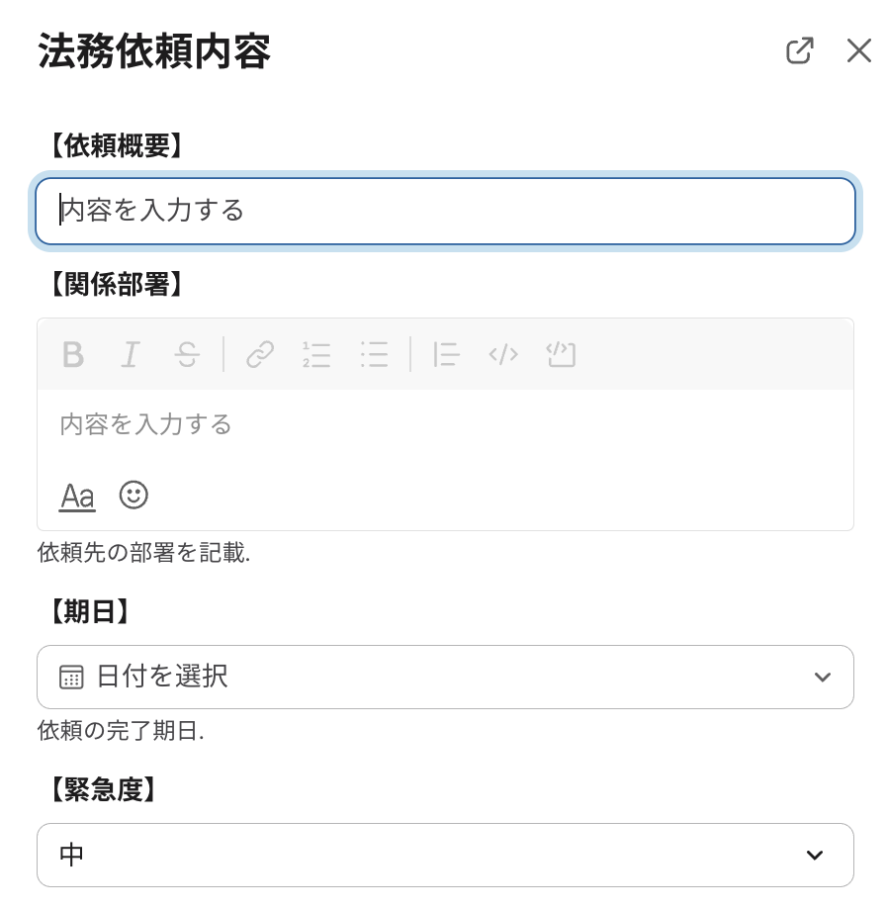Click the chevron on 日付を選択 field
This screenshot has height=910, width=886.
(x=822, y=678)
